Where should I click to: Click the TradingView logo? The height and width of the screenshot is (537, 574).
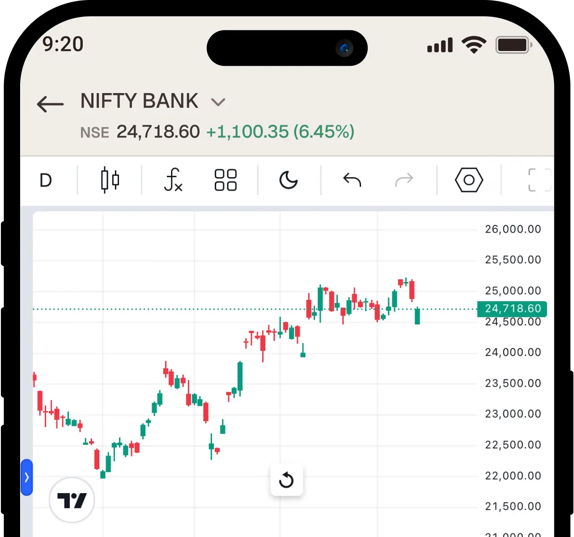(72, 500)
